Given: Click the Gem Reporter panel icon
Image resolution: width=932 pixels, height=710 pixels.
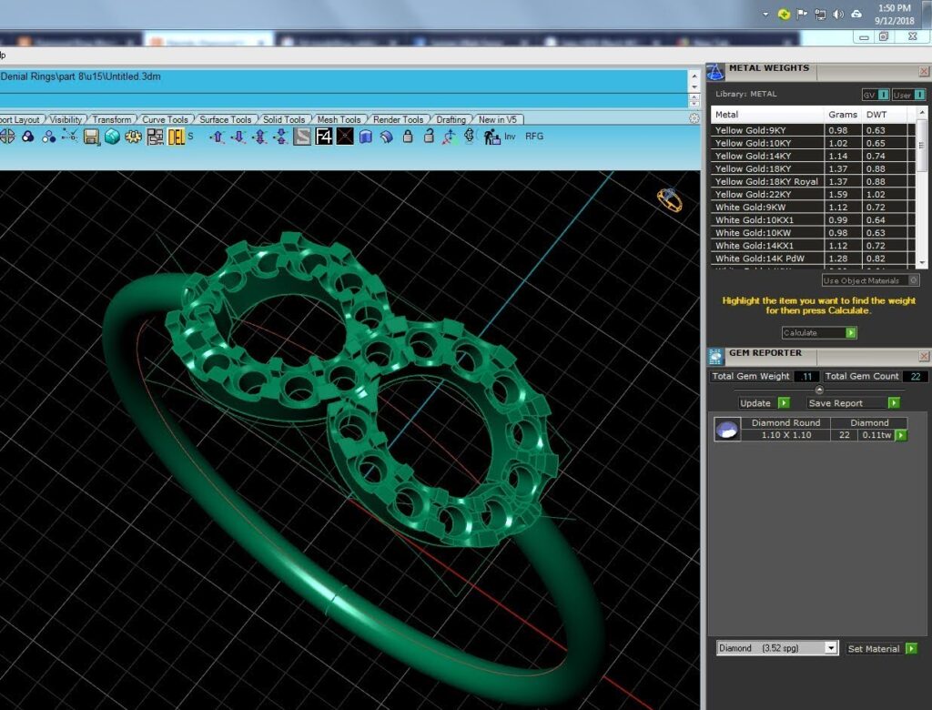Looking at the screenshot, I should pyautogui.click(x=715, y=356).
